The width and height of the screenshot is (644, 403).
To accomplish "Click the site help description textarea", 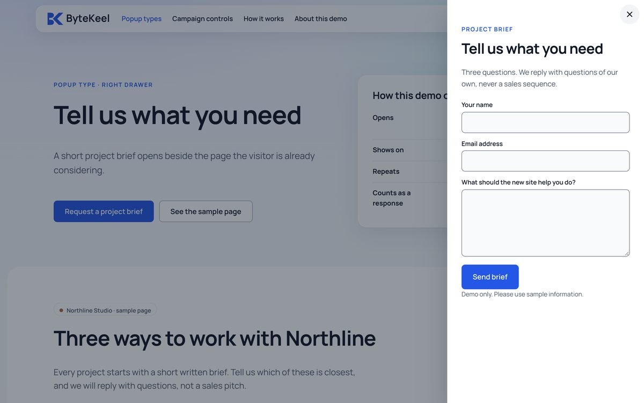I will click(x=545, y=223).
